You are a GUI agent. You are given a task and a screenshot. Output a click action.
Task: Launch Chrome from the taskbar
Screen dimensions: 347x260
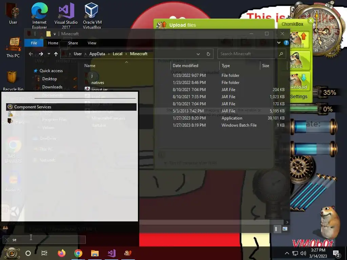(x=78, y=253)
